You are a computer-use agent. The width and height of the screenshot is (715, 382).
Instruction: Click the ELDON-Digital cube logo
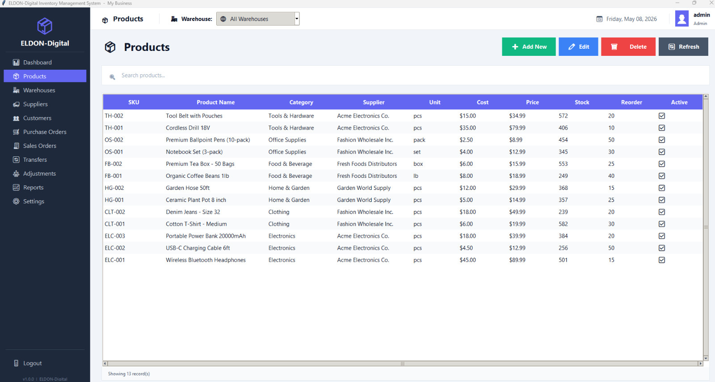(45, 26)
